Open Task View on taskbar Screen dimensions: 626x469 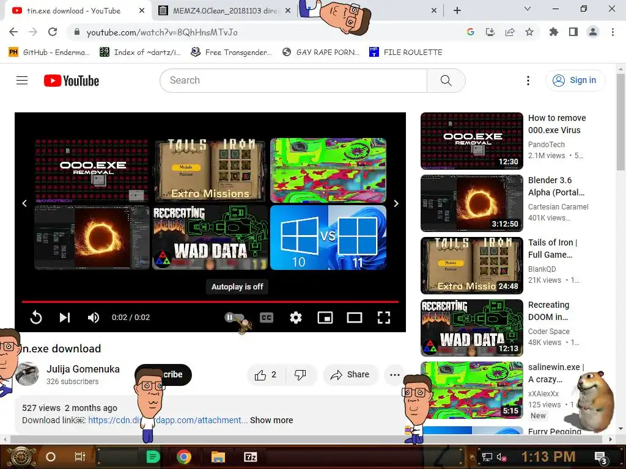point(80,457)
